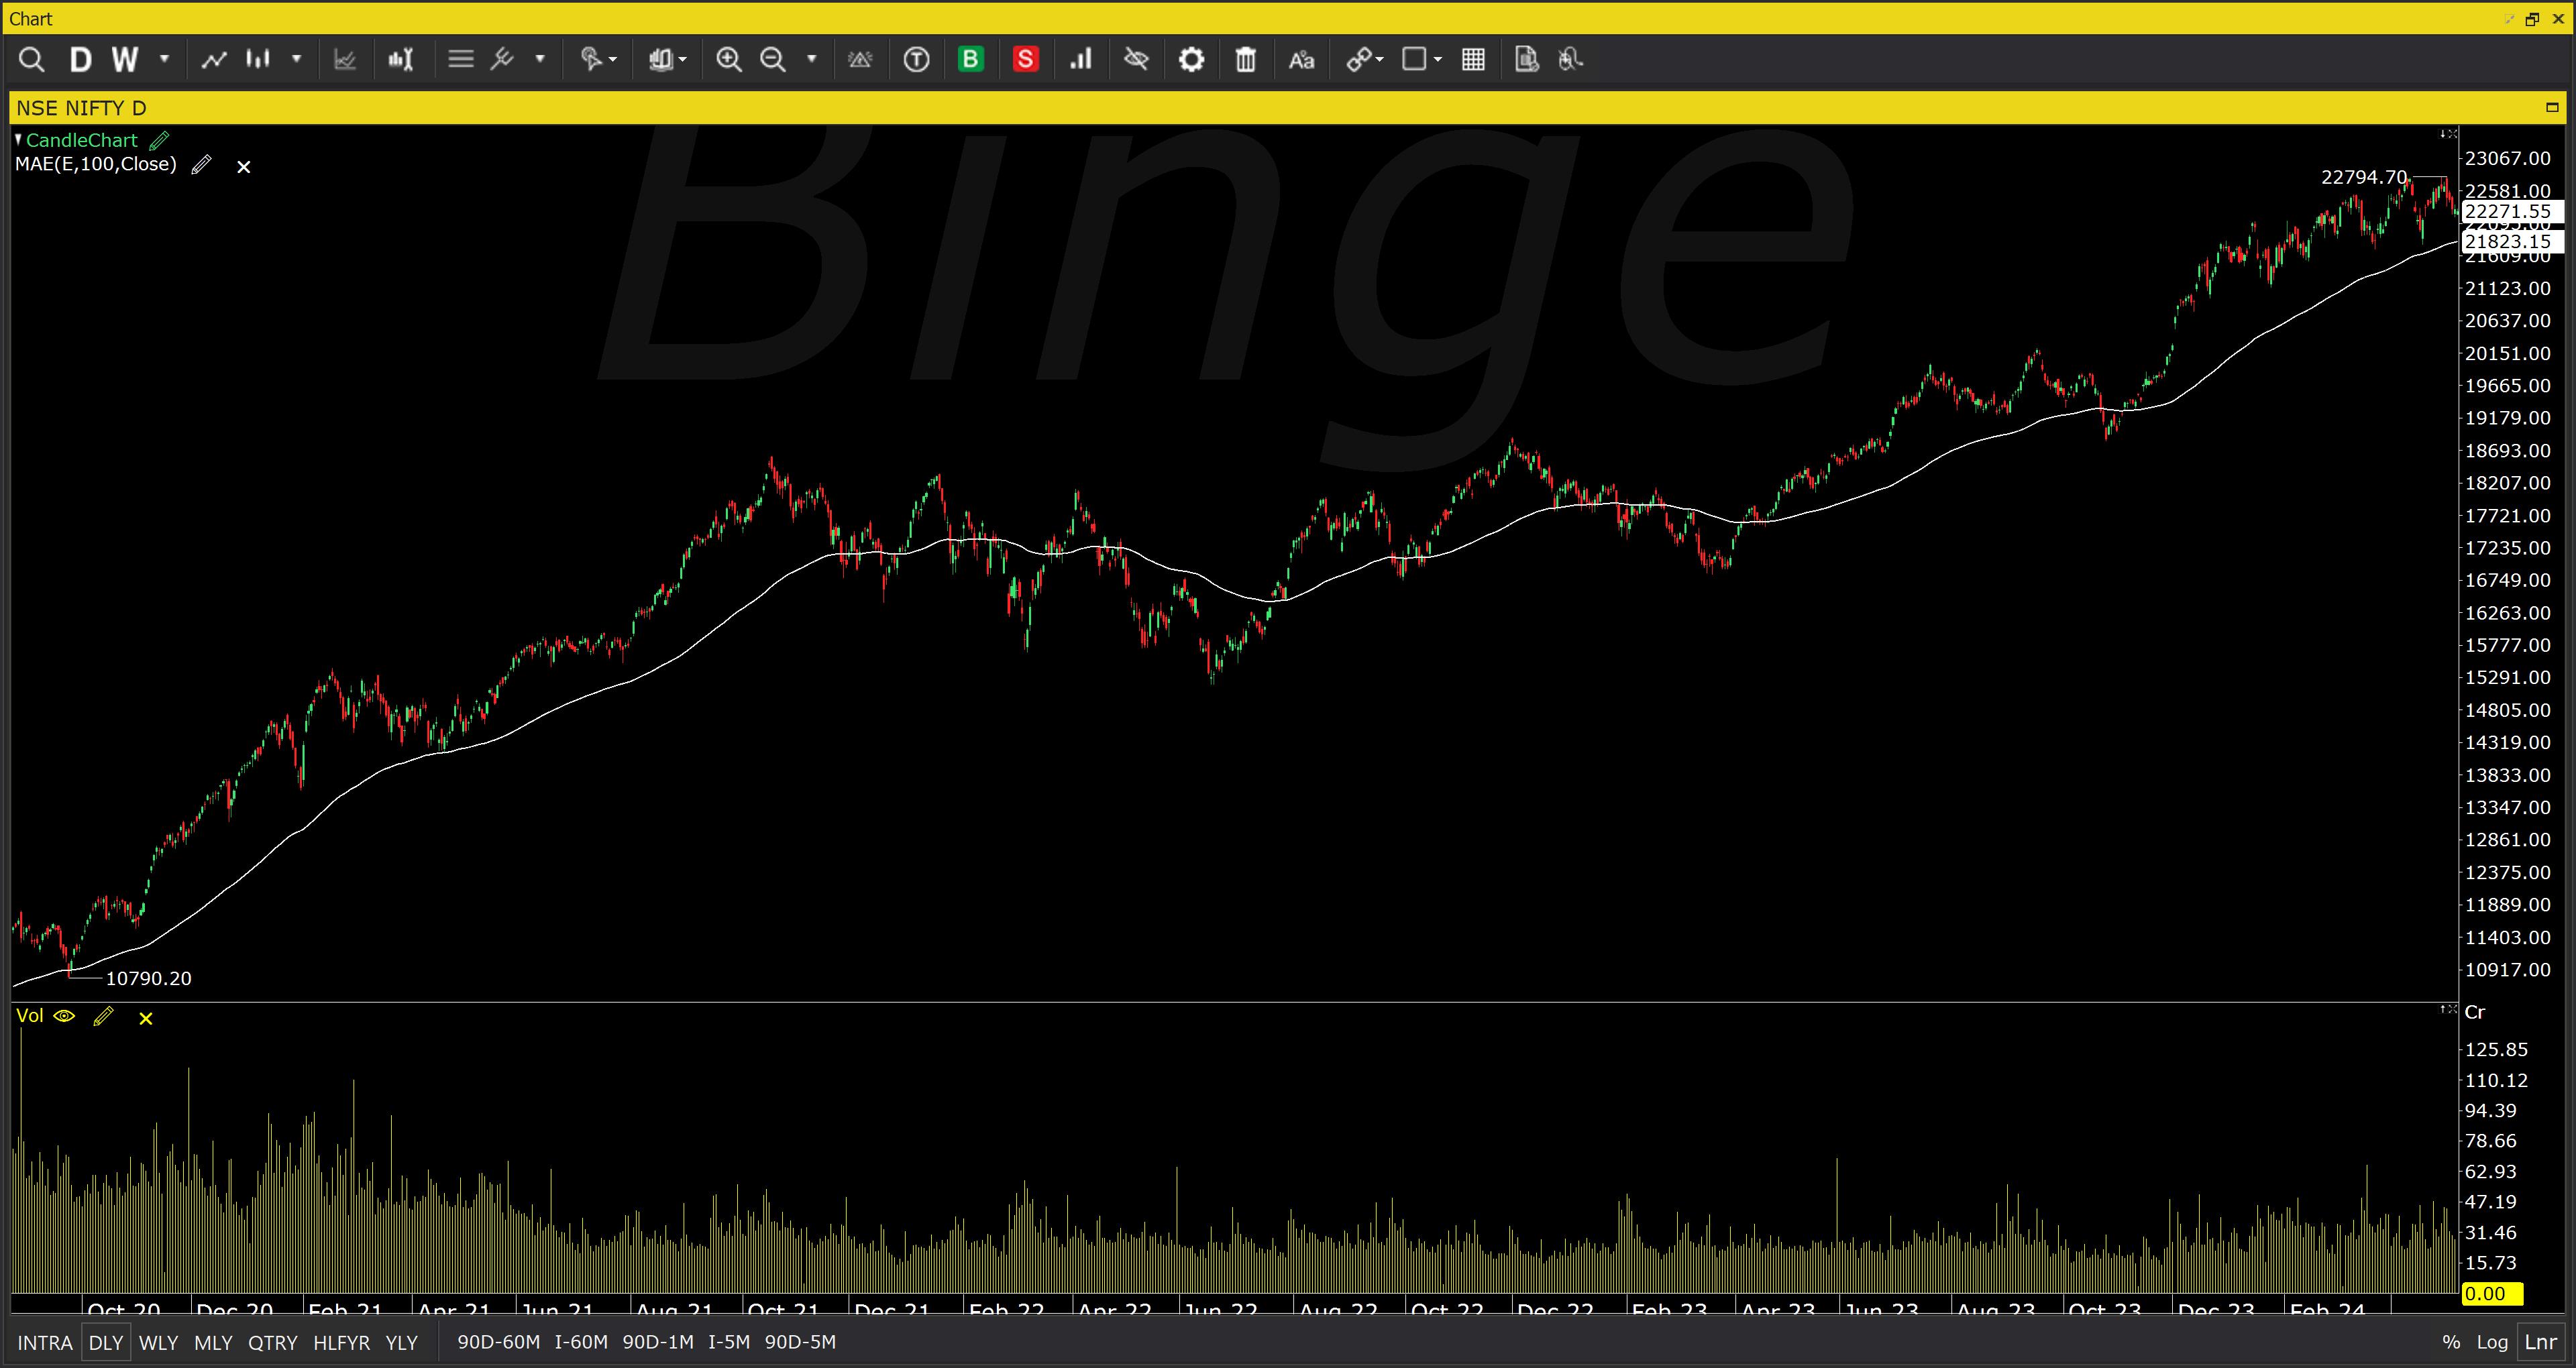2576x1368 pixels.
Task: Click the red S sell icon
Action: pyautogui.click(x=1025, y=60)
